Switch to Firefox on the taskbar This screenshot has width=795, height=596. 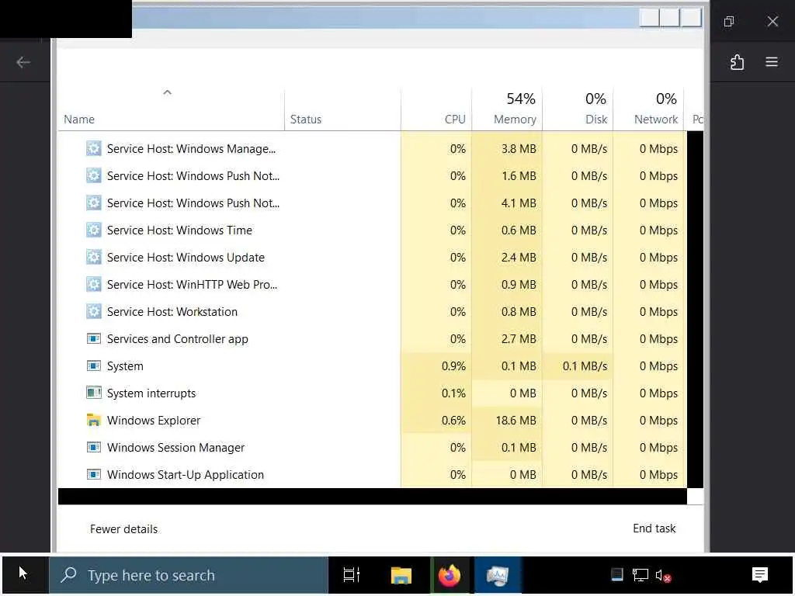pyautogui.click(x=450, y=575)
